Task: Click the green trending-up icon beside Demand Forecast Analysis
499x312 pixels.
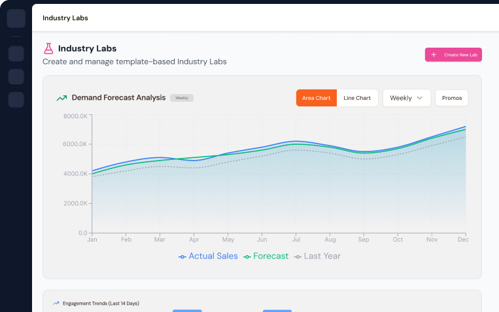Action: [x=61, y=98]
